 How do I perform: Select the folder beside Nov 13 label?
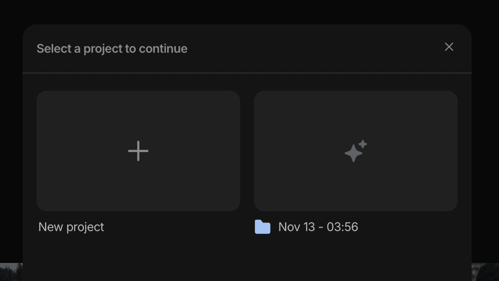263,227
